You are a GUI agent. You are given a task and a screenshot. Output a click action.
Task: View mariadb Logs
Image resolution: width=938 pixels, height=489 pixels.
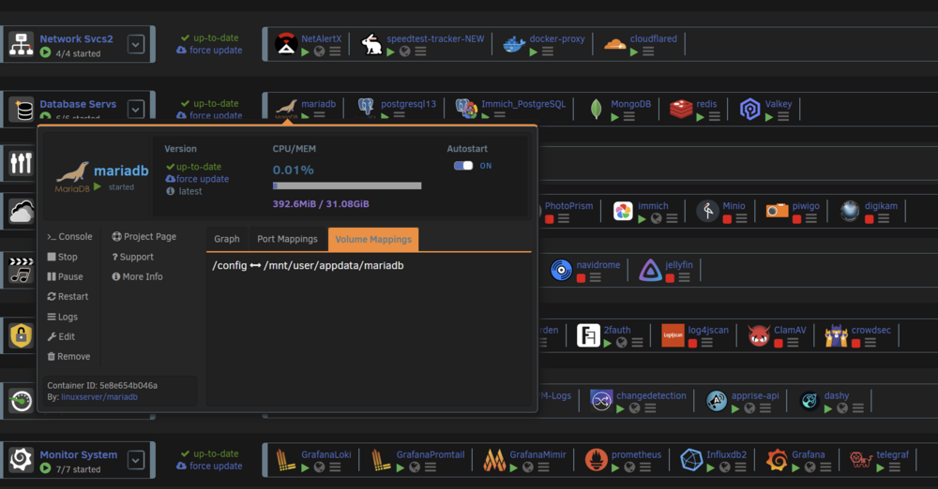pos(62,317)
